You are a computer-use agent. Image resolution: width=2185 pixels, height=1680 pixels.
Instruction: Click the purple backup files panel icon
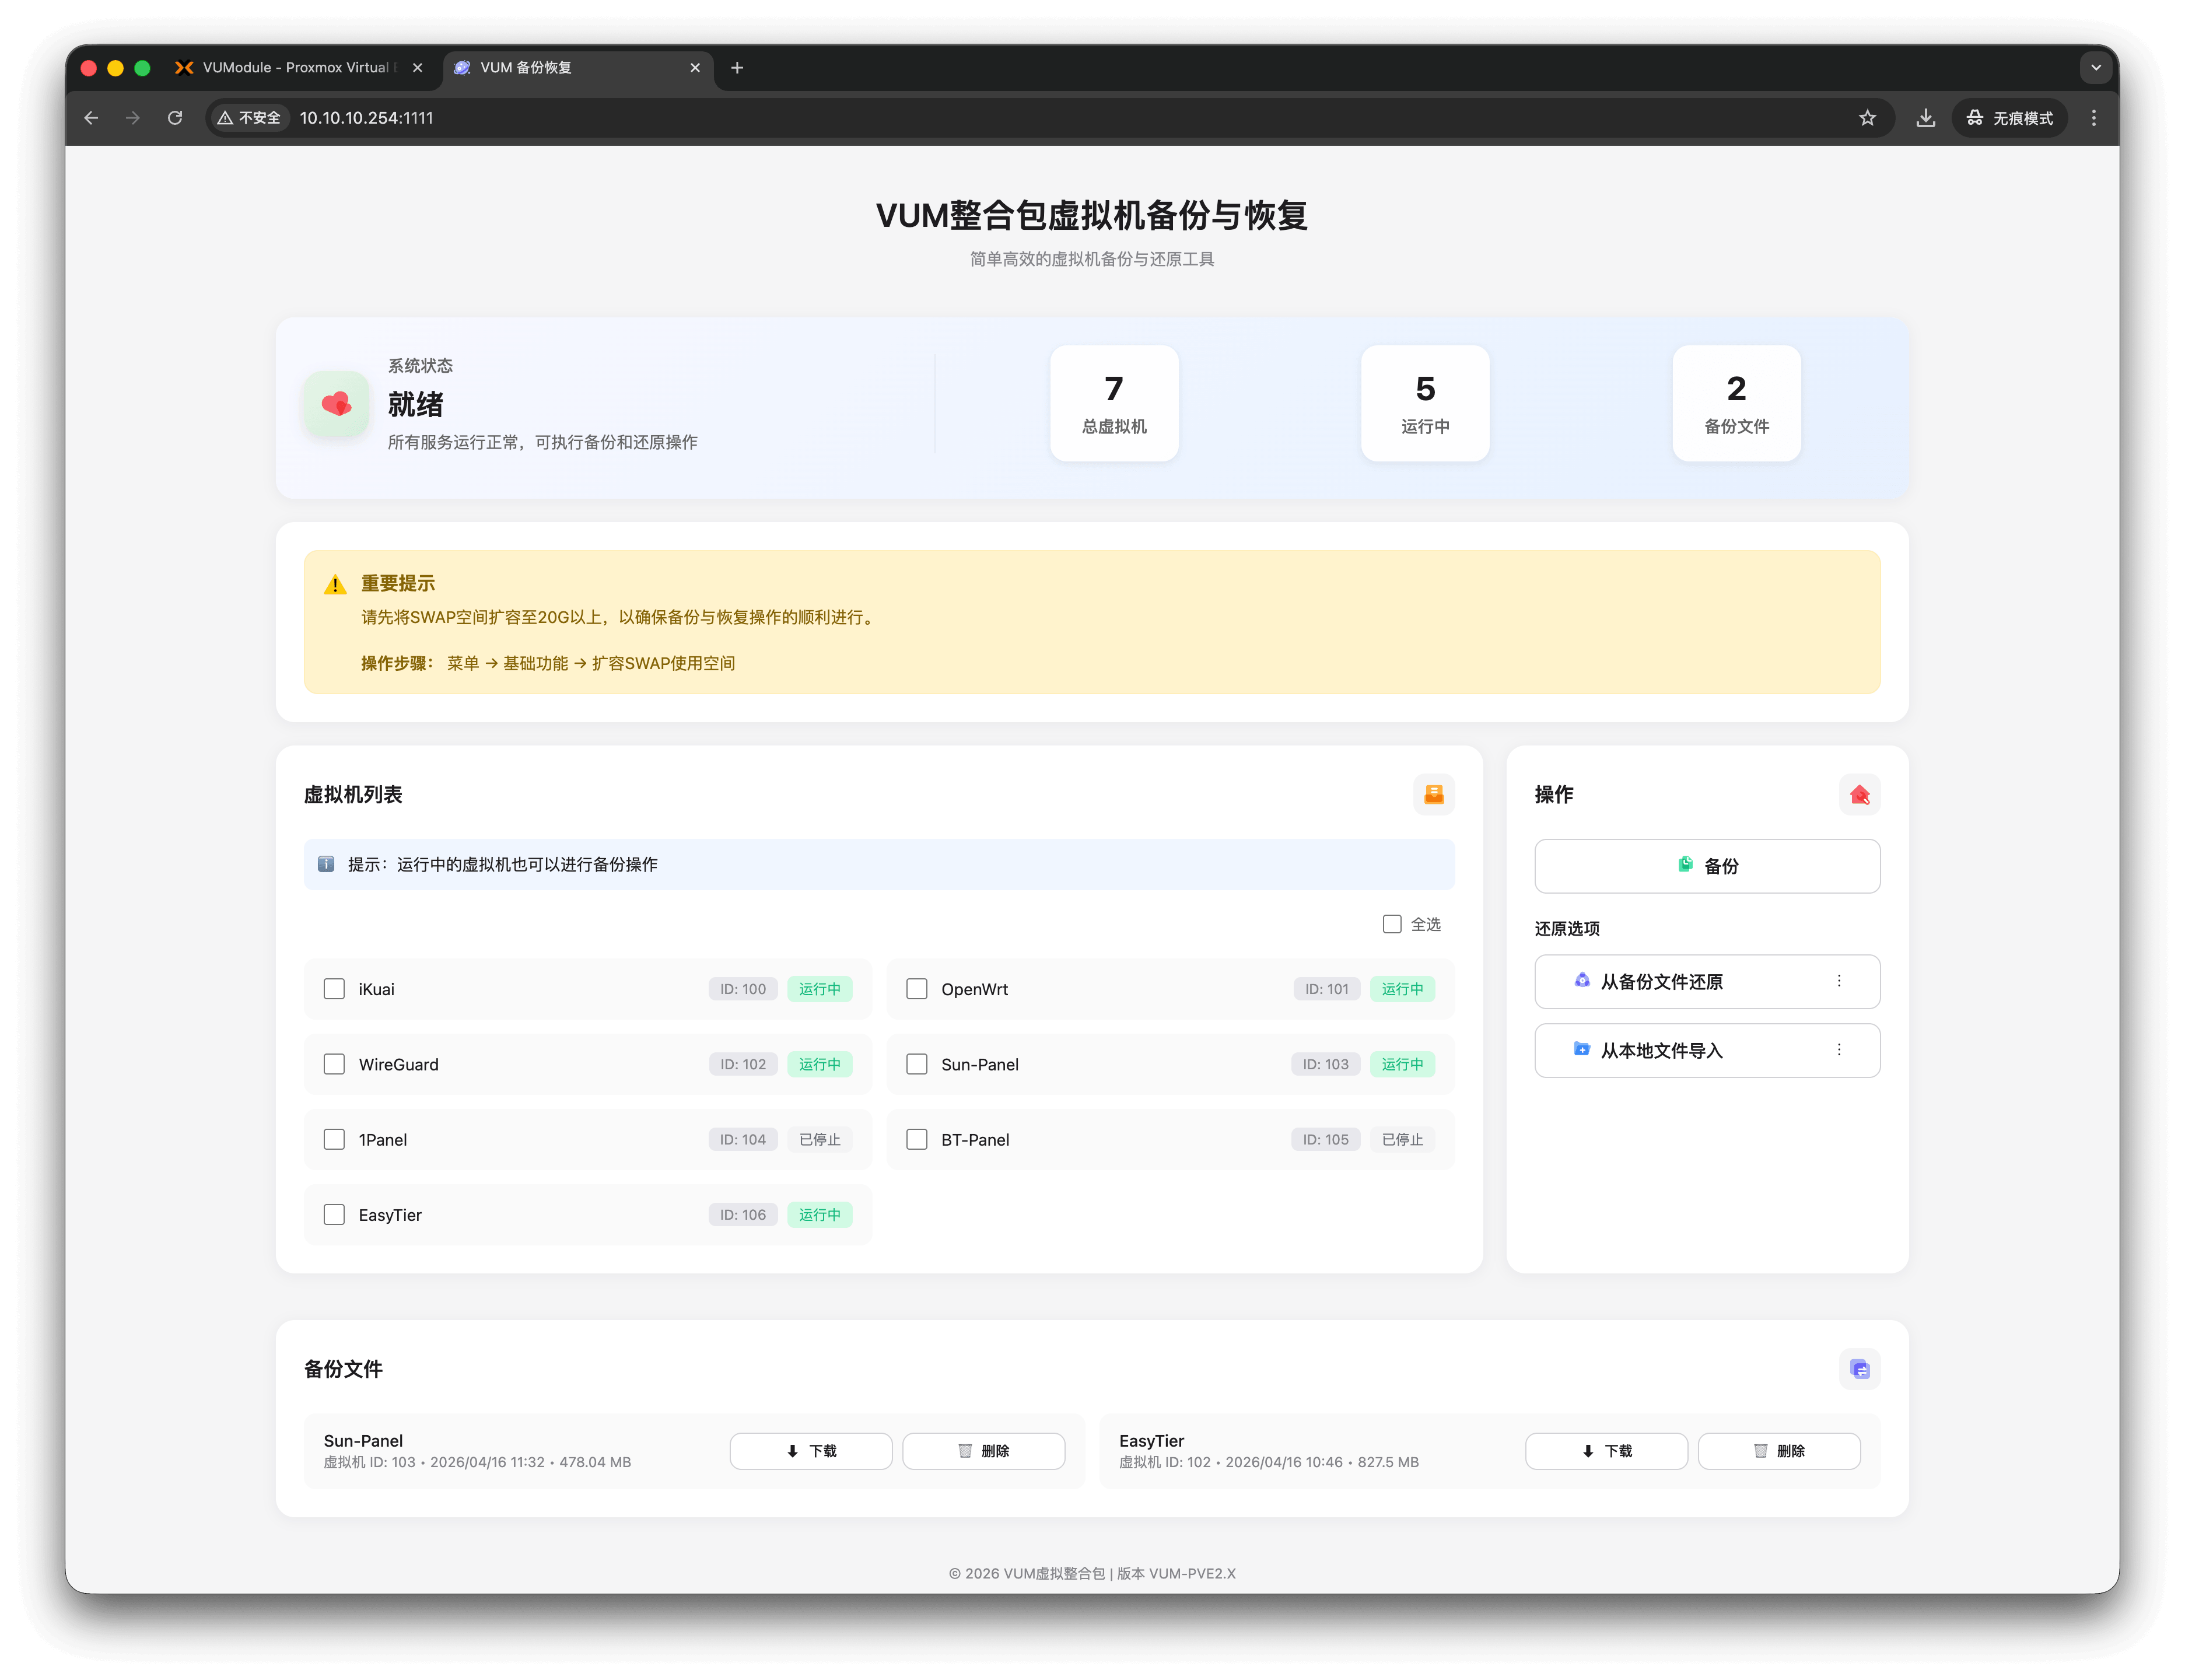(1859, 1369)
